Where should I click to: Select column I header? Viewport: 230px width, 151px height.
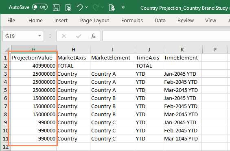pyautogui.click(x=112, y=49)
